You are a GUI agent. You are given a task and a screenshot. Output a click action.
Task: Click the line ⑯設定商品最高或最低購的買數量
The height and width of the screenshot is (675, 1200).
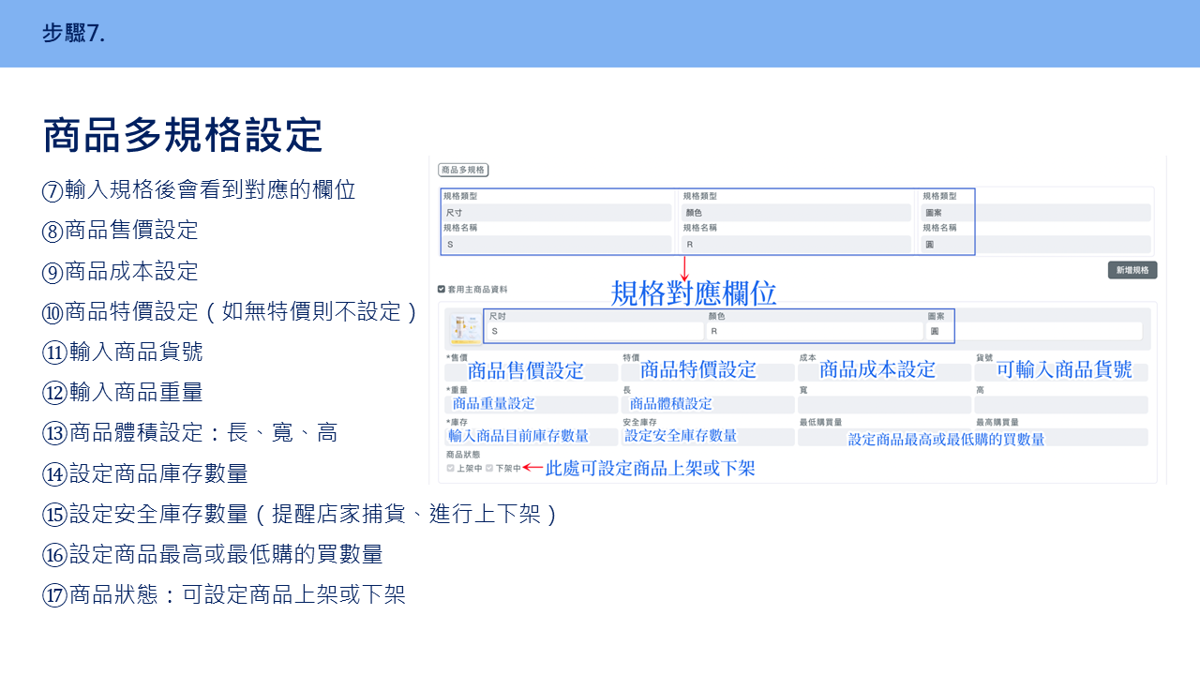coord(212,554)
